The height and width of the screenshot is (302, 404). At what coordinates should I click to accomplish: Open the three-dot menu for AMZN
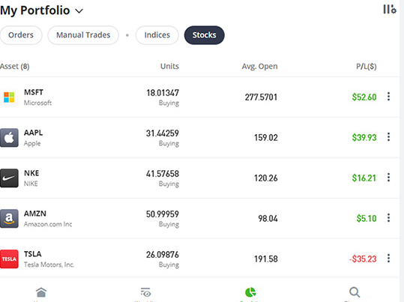[388, 218]
